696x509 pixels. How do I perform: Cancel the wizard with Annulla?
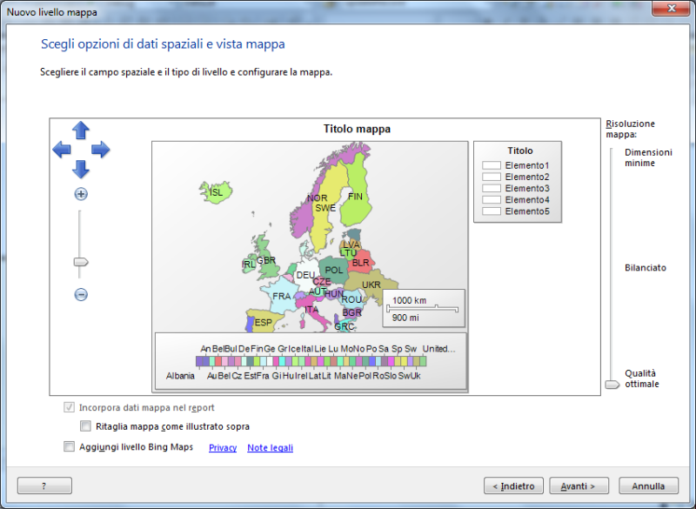click(648, 486)
